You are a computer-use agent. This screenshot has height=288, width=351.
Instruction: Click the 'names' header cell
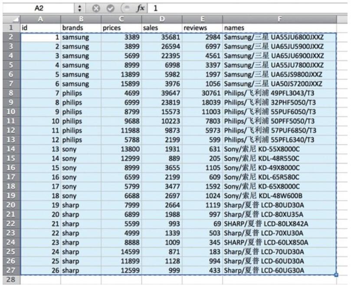click(279, 28)
